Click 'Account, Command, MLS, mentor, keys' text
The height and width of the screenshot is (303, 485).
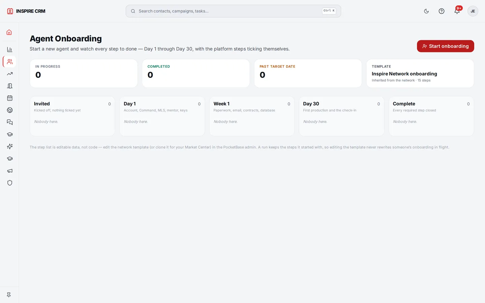click(156, 110)
